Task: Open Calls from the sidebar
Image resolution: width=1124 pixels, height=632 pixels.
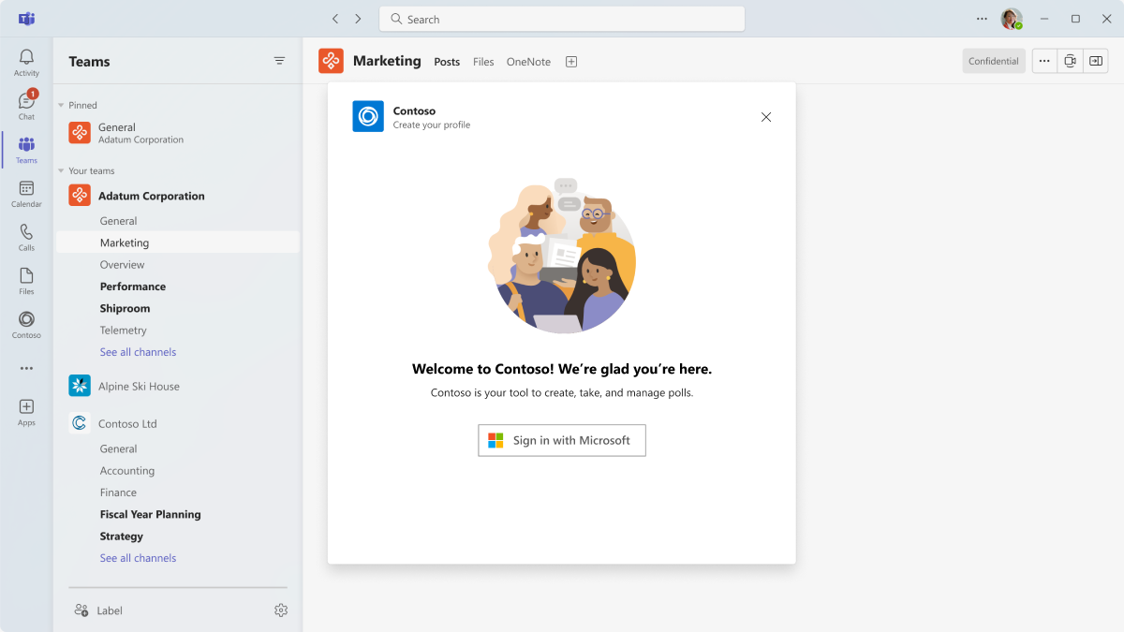Action: [x=26, y=237]
